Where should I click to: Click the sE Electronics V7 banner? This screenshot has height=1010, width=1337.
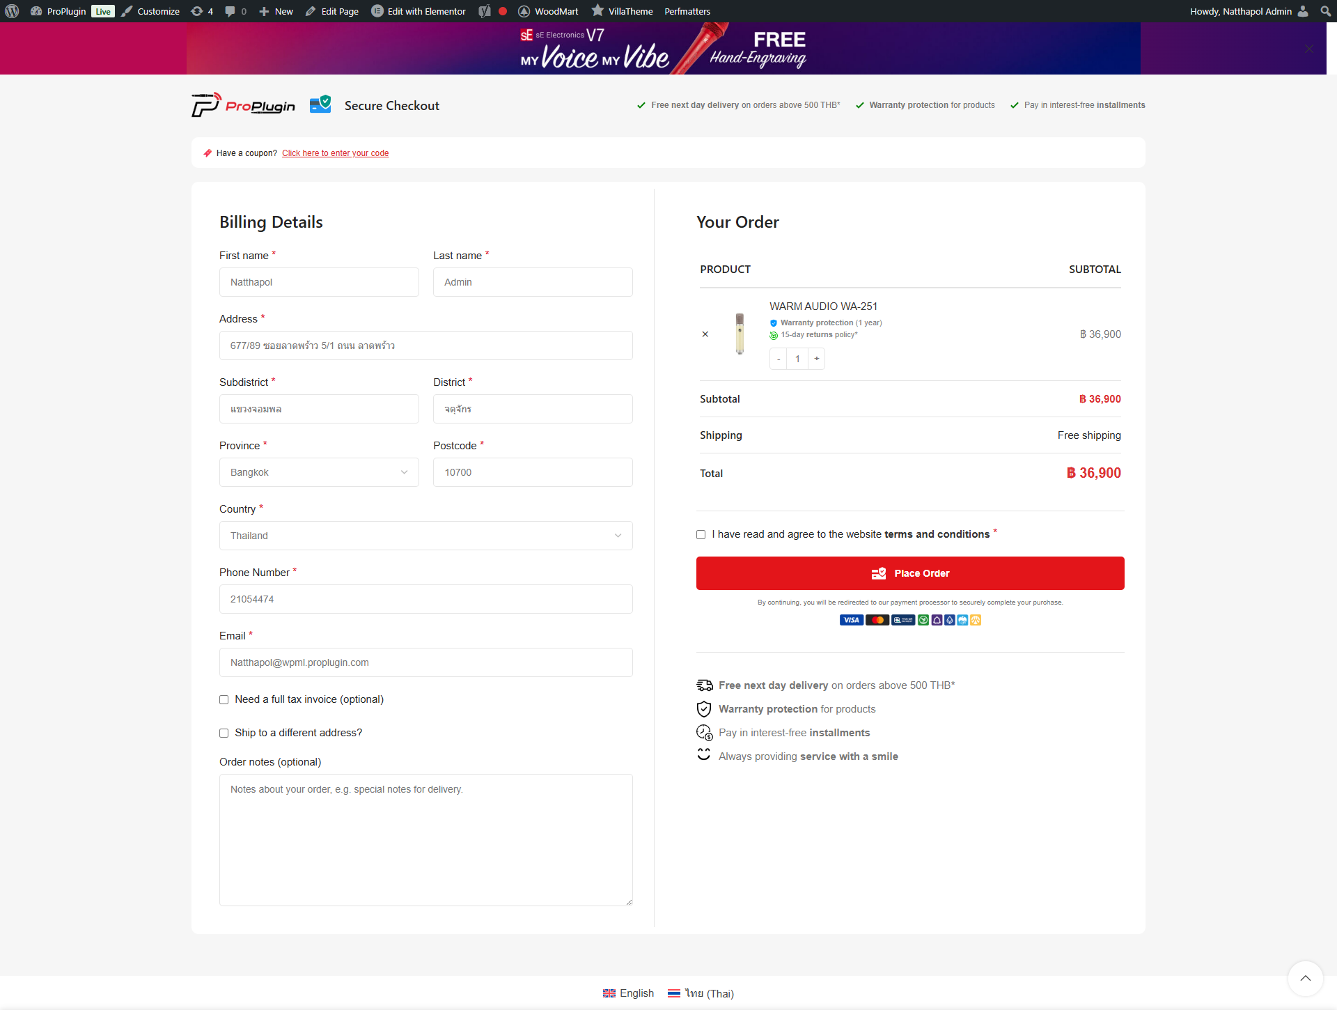pyautogui.click(x=663, y=48)
